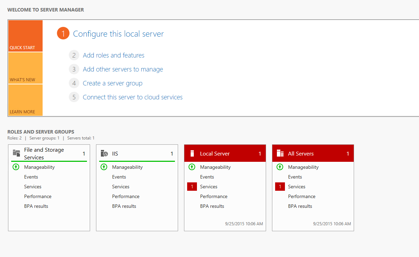Screen dimensions: 419x257
Task: Click Connect this server to cloud services
Action: click(x=133, y=97)
